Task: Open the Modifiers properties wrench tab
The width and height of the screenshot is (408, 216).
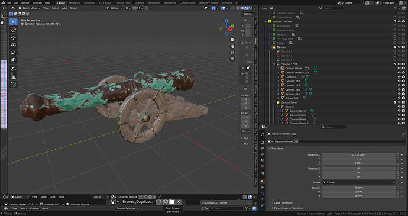Action: tap(263, 188)
